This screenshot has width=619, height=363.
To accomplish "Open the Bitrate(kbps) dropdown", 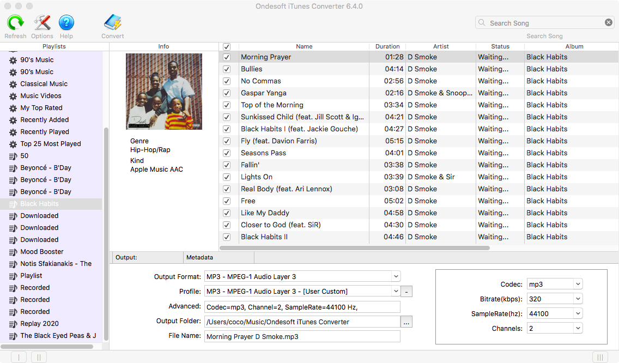I will pos(578,299).
